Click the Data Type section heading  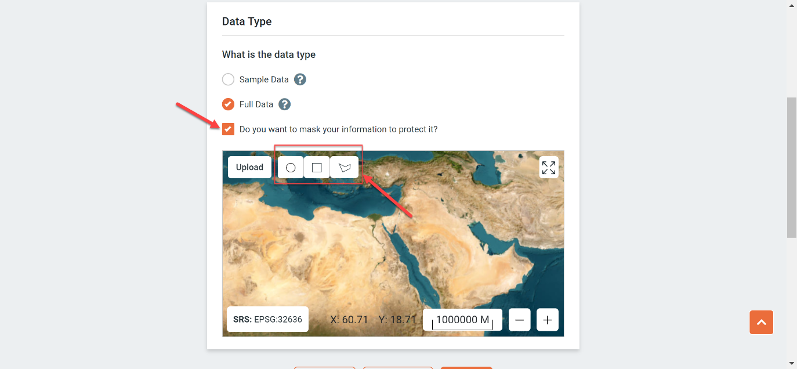point(247,21)
